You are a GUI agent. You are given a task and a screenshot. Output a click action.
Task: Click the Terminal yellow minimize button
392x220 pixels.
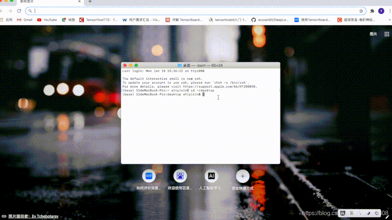(130, 65)
